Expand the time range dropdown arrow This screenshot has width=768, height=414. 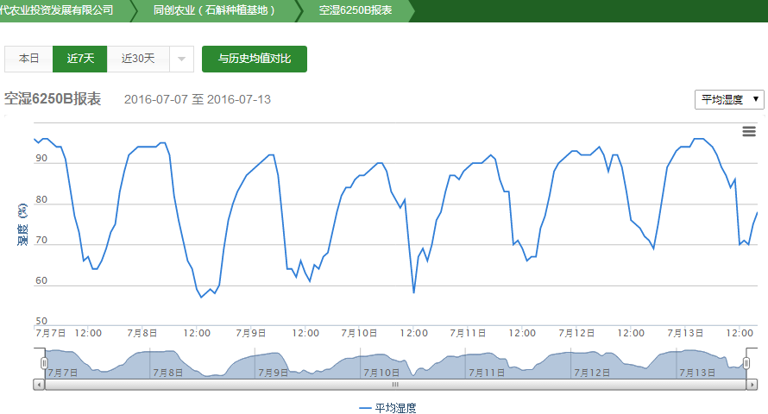coord(181,59)
